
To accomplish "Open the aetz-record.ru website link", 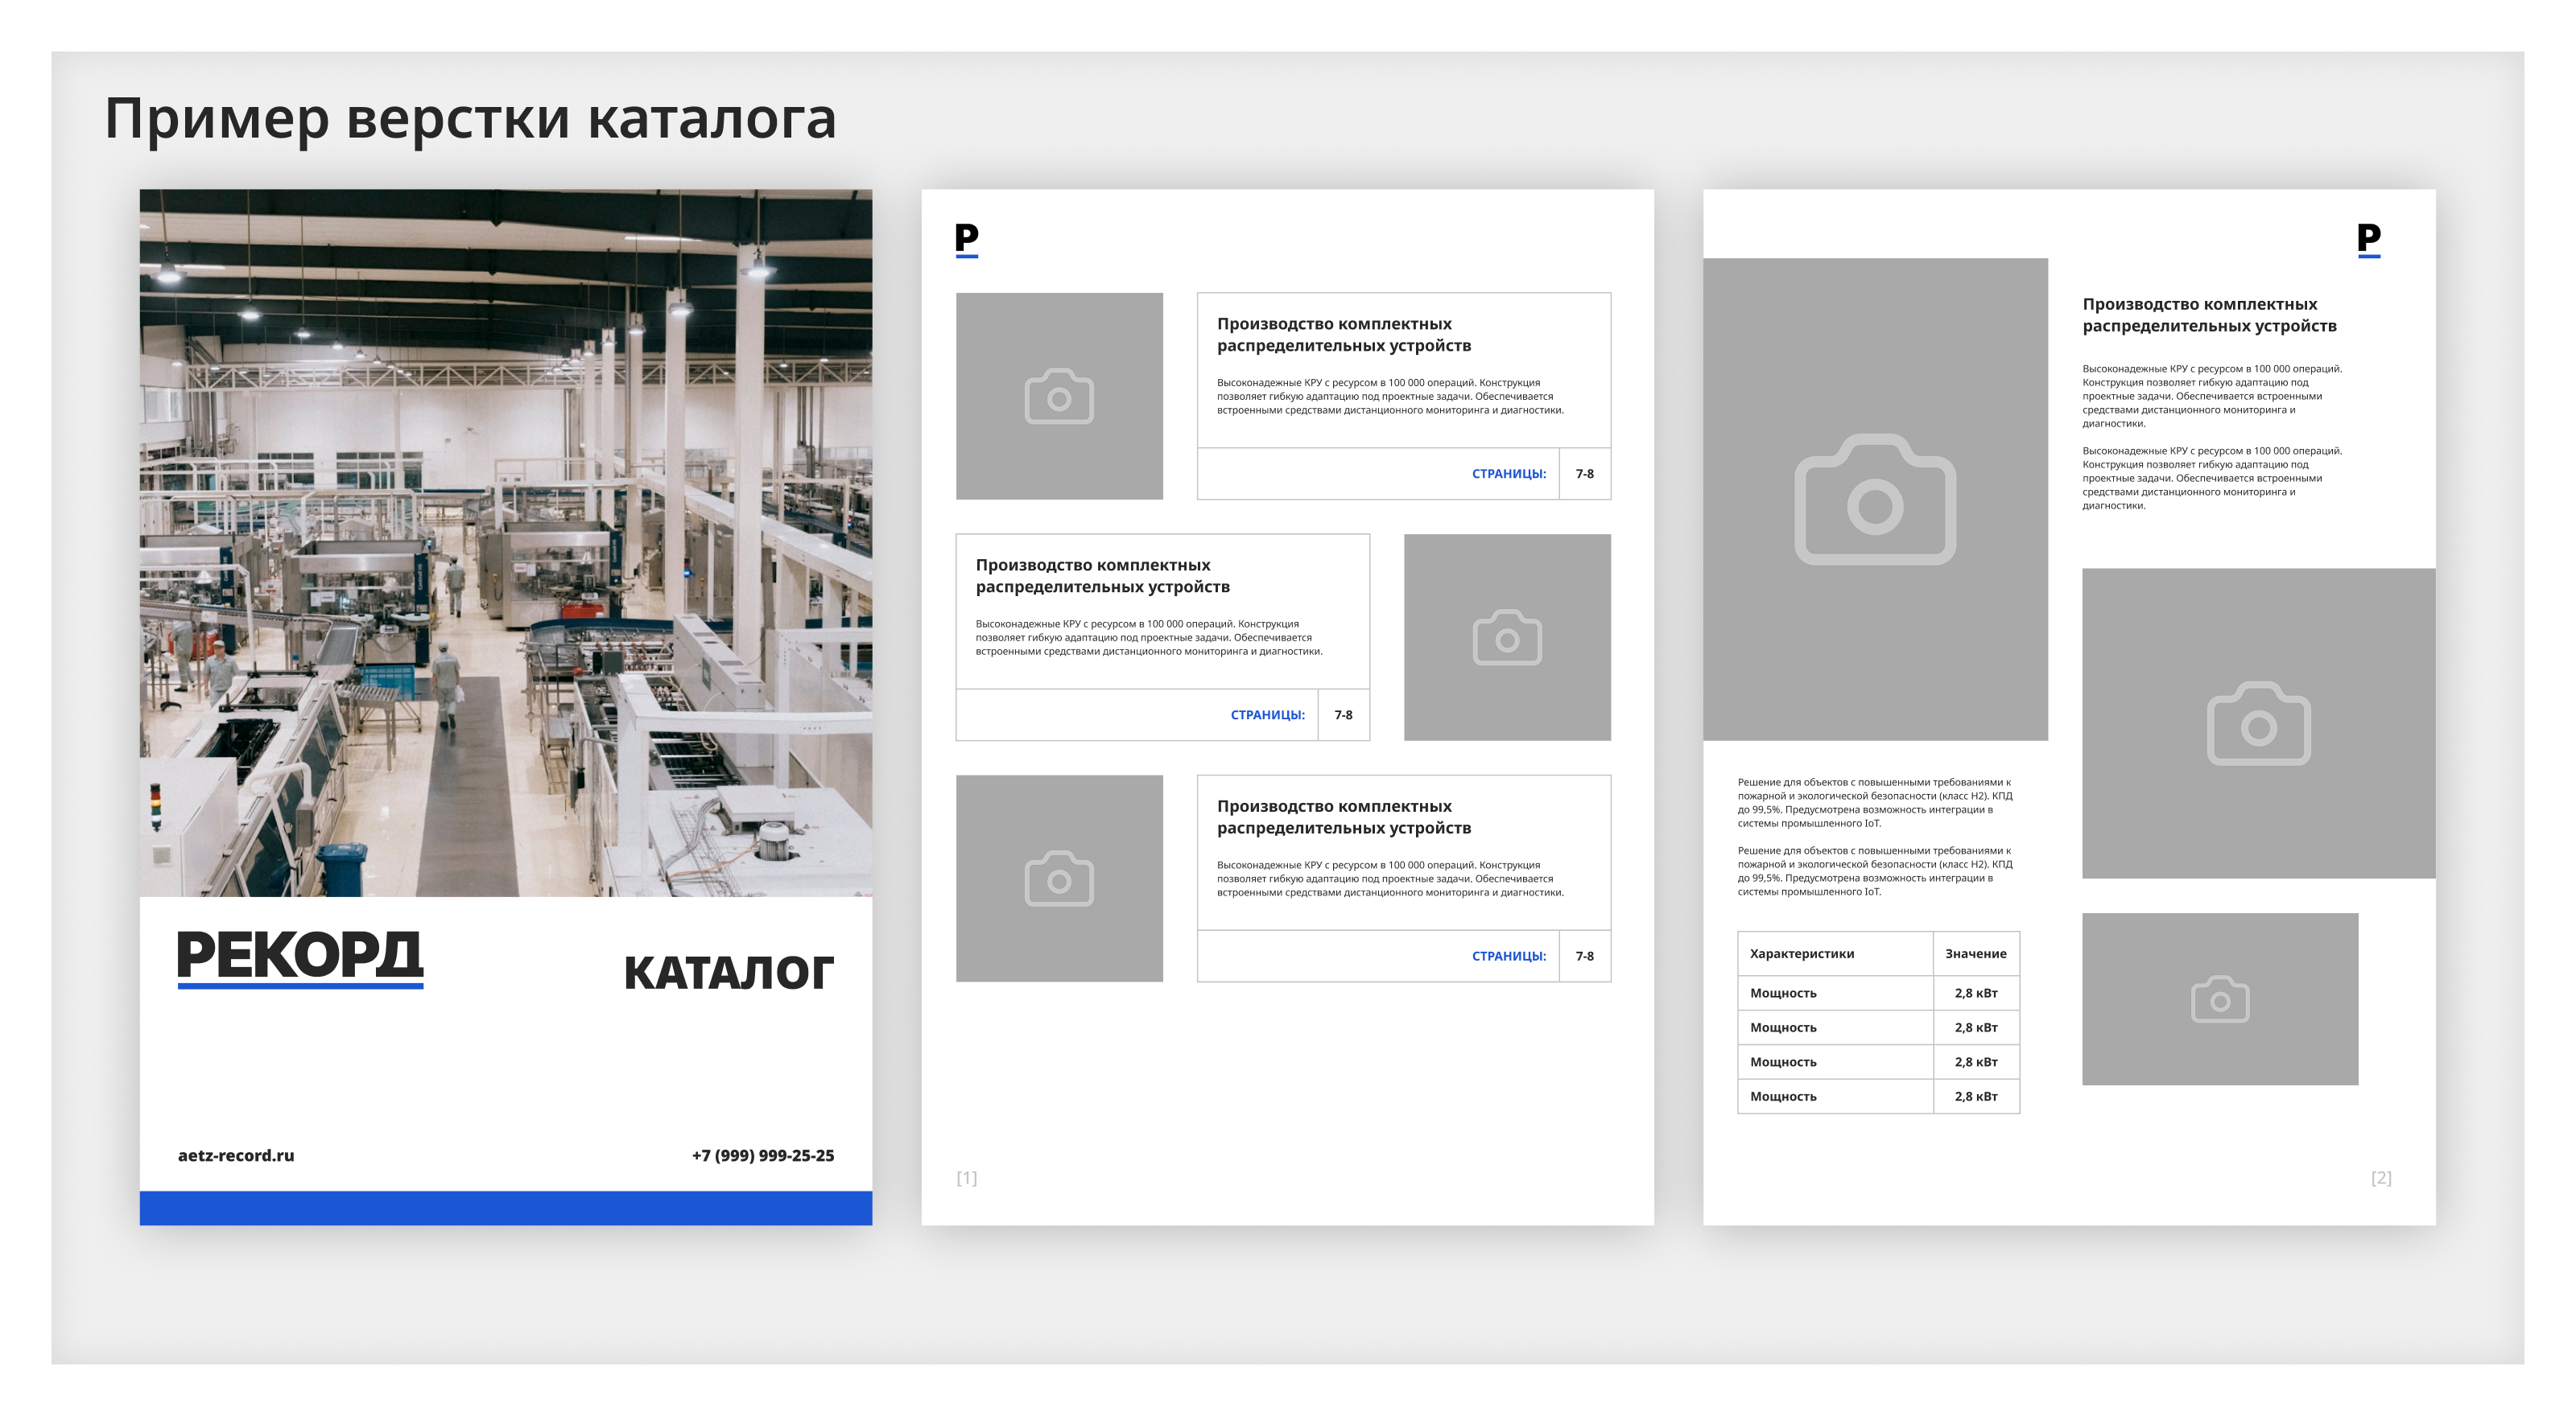I will pos(235,1155).
